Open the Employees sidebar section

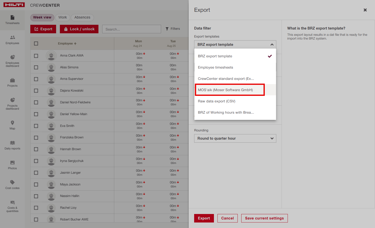[12, 40]
